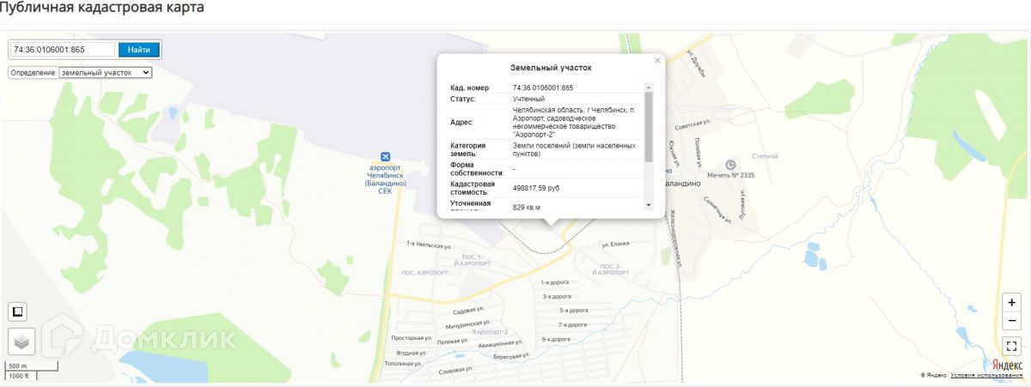Zoom out with the minus button

point(1011,320)
